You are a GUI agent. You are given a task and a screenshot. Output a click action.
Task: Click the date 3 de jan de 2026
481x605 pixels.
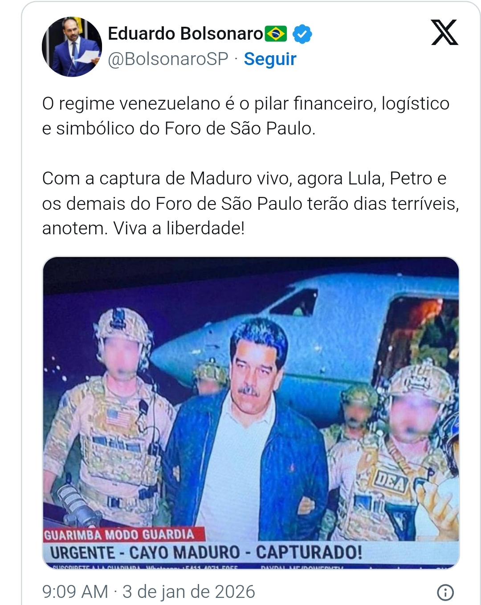pyautogui.click(x=189, y=592)
